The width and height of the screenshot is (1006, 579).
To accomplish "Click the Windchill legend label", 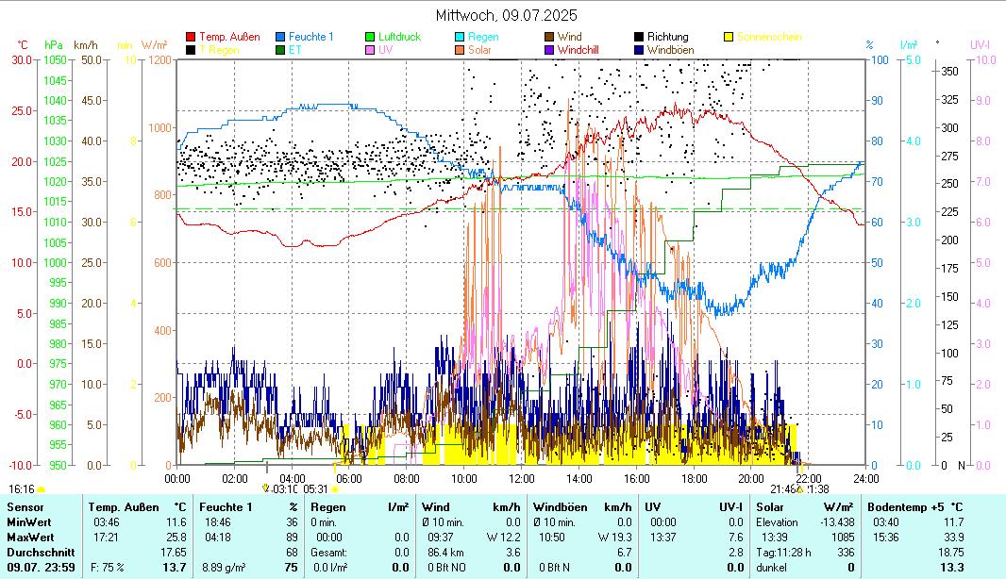I will click(578, 50).
